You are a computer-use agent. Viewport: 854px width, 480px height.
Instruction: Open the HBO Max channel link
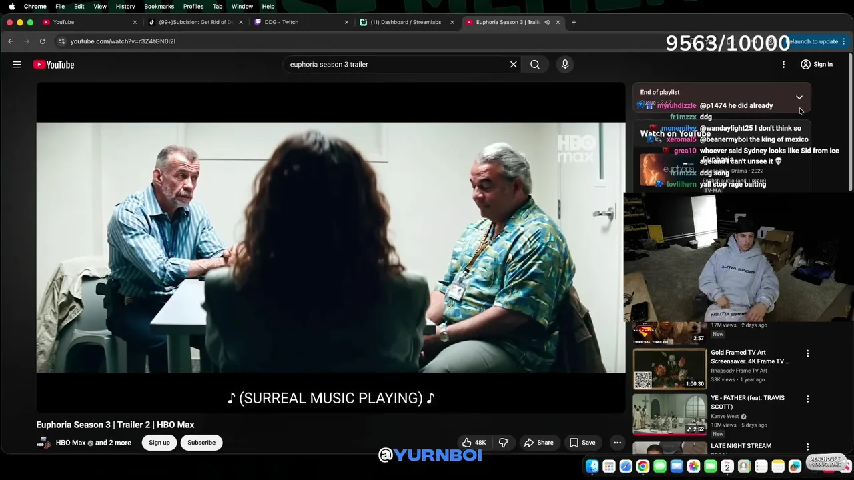(x=71, y=443)
